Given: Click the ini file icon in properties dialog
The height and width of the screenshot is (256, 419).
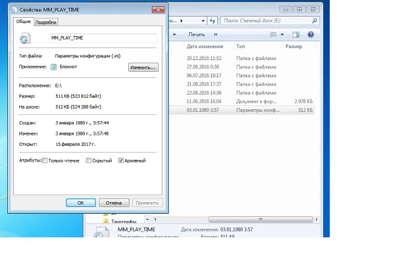Looking at the screenshot, I should (x=25, y=39).
